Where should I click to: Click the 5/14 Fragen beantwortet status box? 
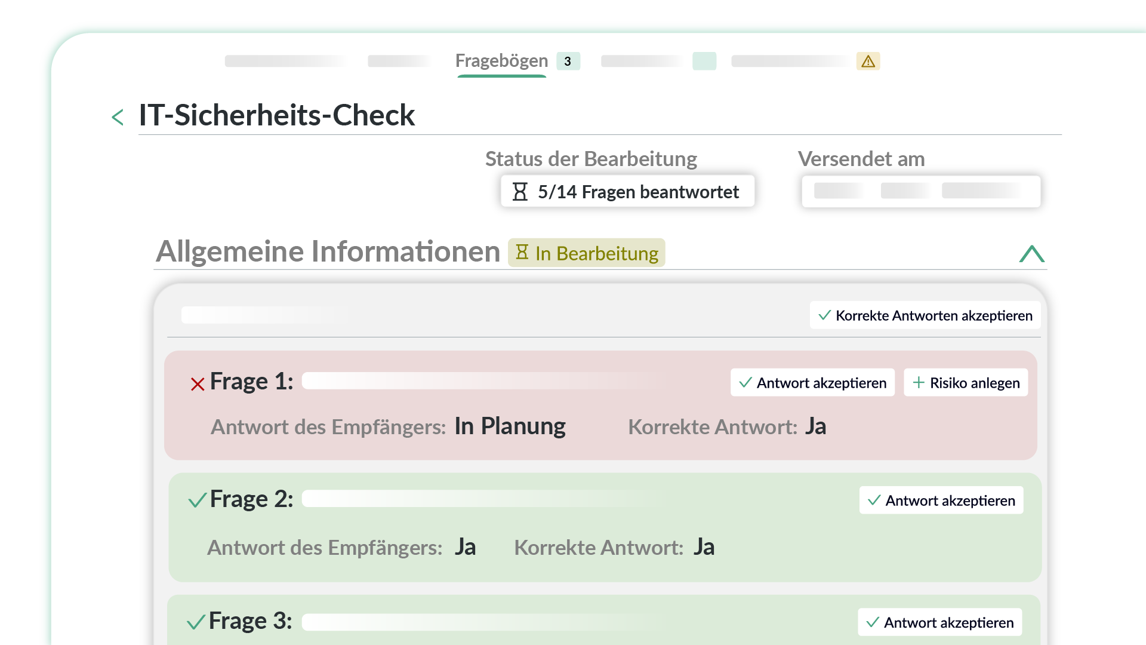(x=627, y=192)
